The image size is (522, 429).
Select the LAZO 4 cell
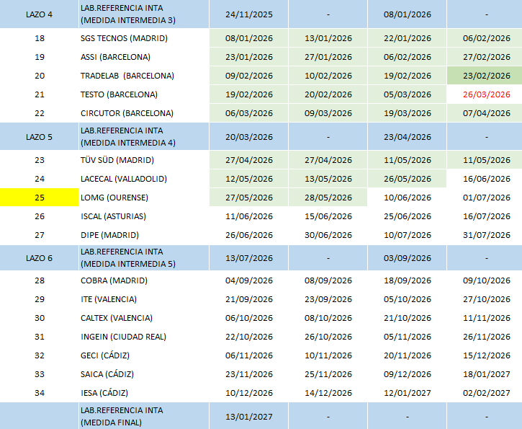(x=40, y=14)
